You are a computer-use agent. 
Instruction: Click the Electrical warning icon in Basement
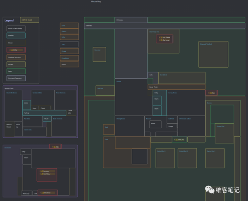point(43,193)
